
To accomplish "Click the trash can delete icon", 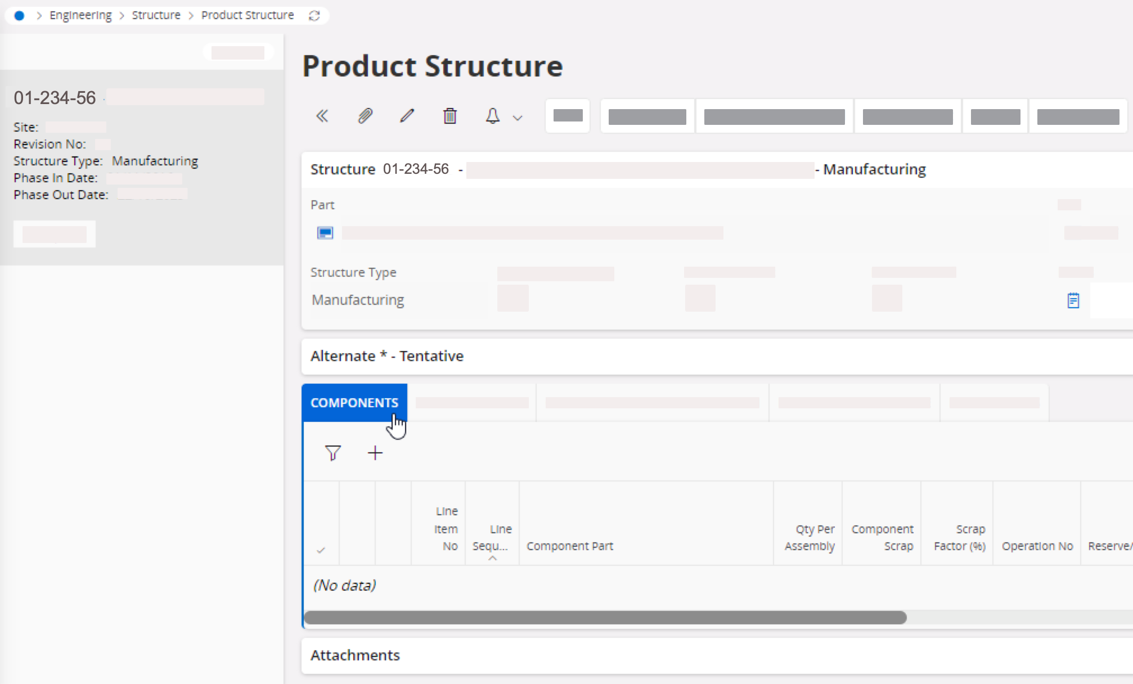I will coord(449,116).
